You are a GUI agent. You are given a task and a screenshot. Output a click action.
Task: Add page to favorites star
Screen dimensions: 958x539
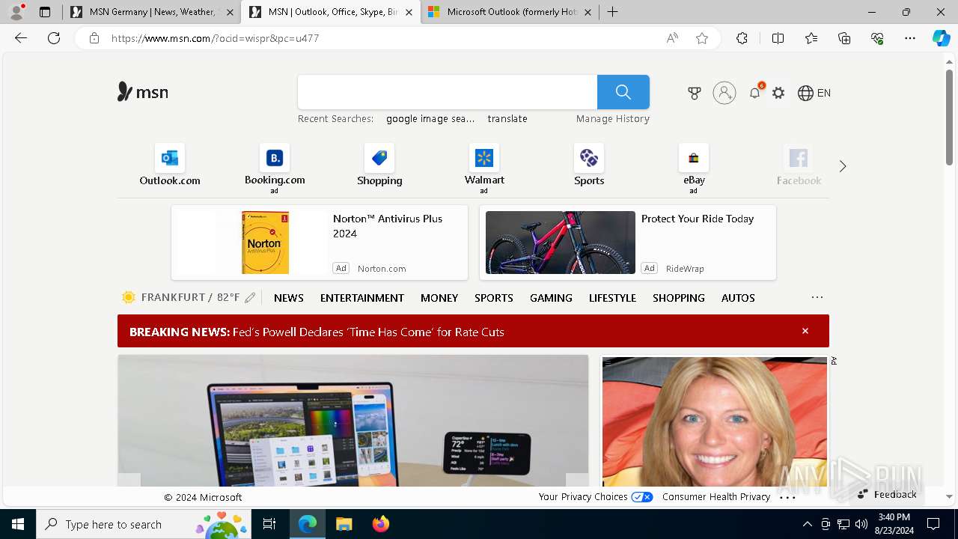pyautogui.click(x=702, y=38)
